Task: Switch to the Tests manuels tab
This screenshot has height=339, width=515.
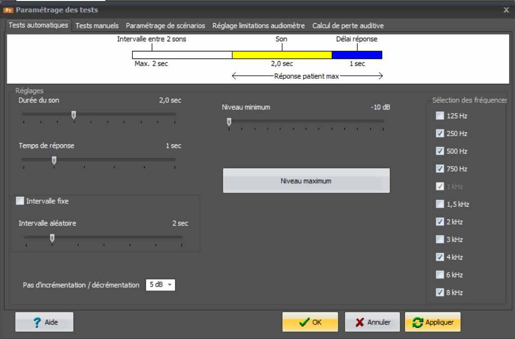Action: 97,25
